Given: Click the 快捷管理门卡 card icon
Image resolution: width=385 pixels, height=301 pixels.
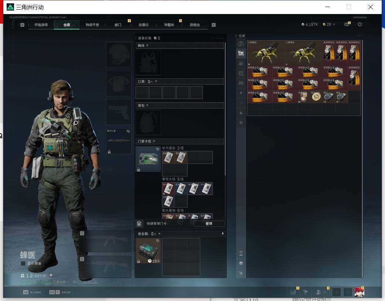Looking at the screenshot, I should point(139,223).
